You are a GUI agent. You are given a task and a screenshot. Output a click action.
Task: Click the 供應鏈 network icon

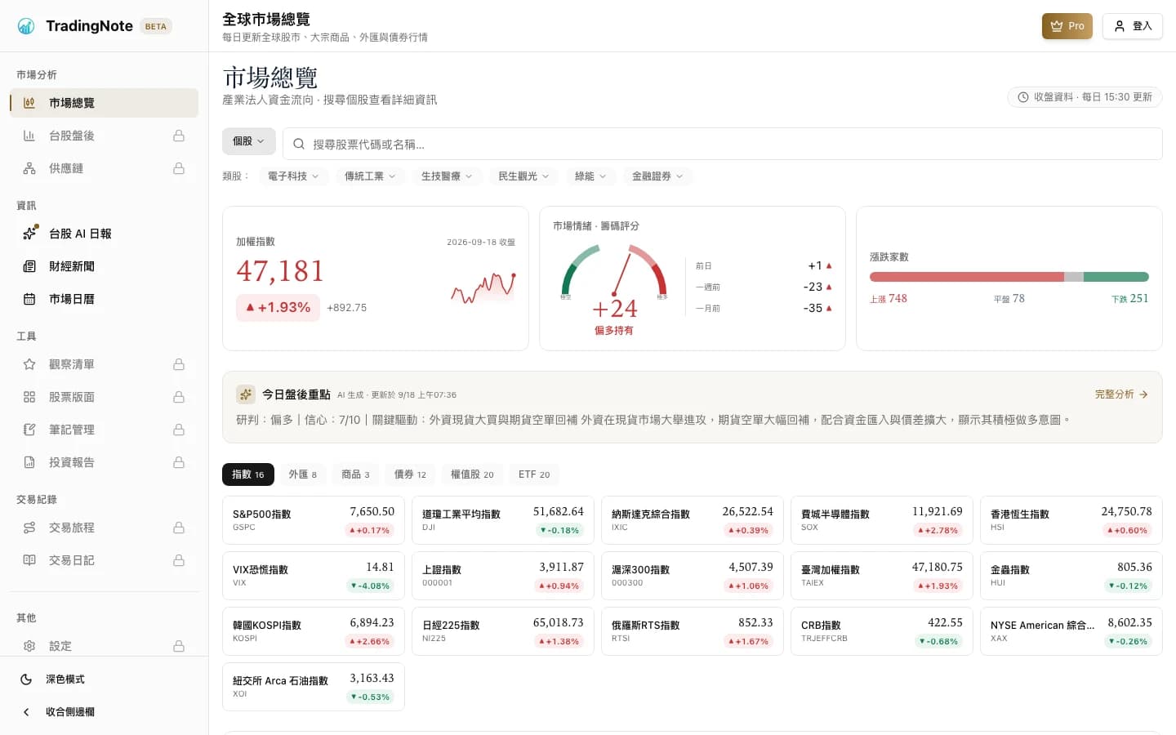[x=29, y=168]
